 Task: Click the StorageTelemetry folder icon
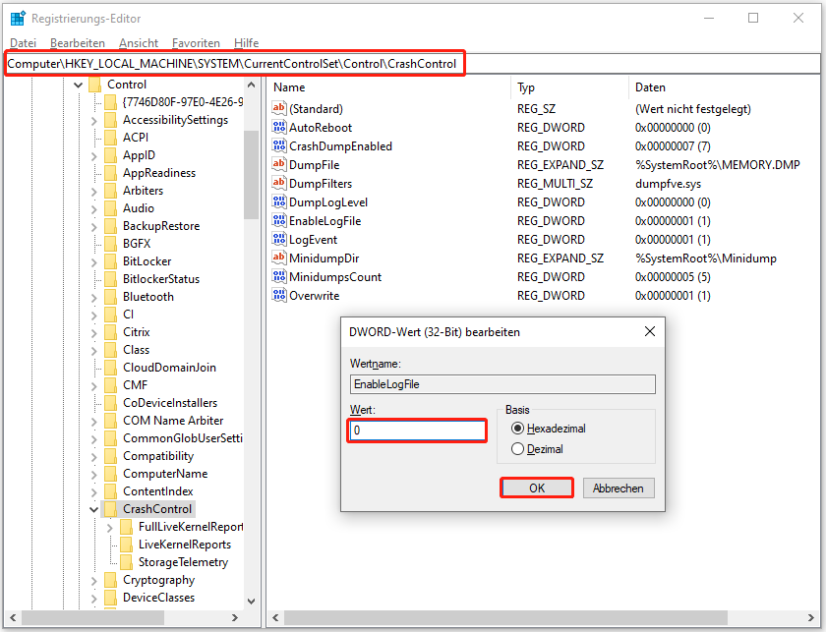[x=126, y=562]
